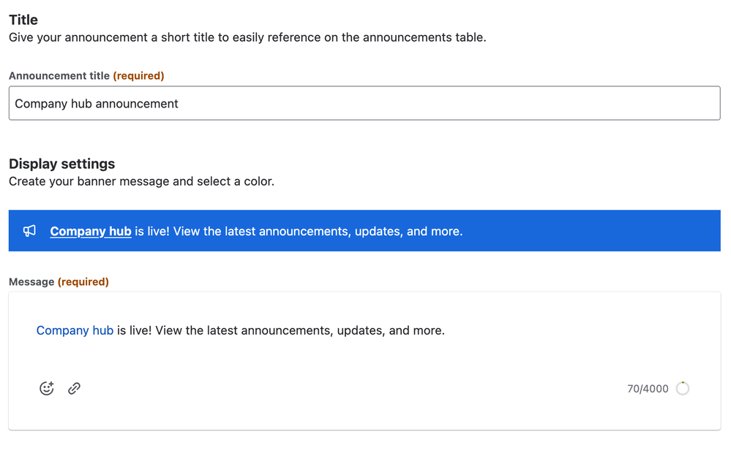Click the megaphone icon in the banner
The image size is (731, 451).
[x=29, y=231]
